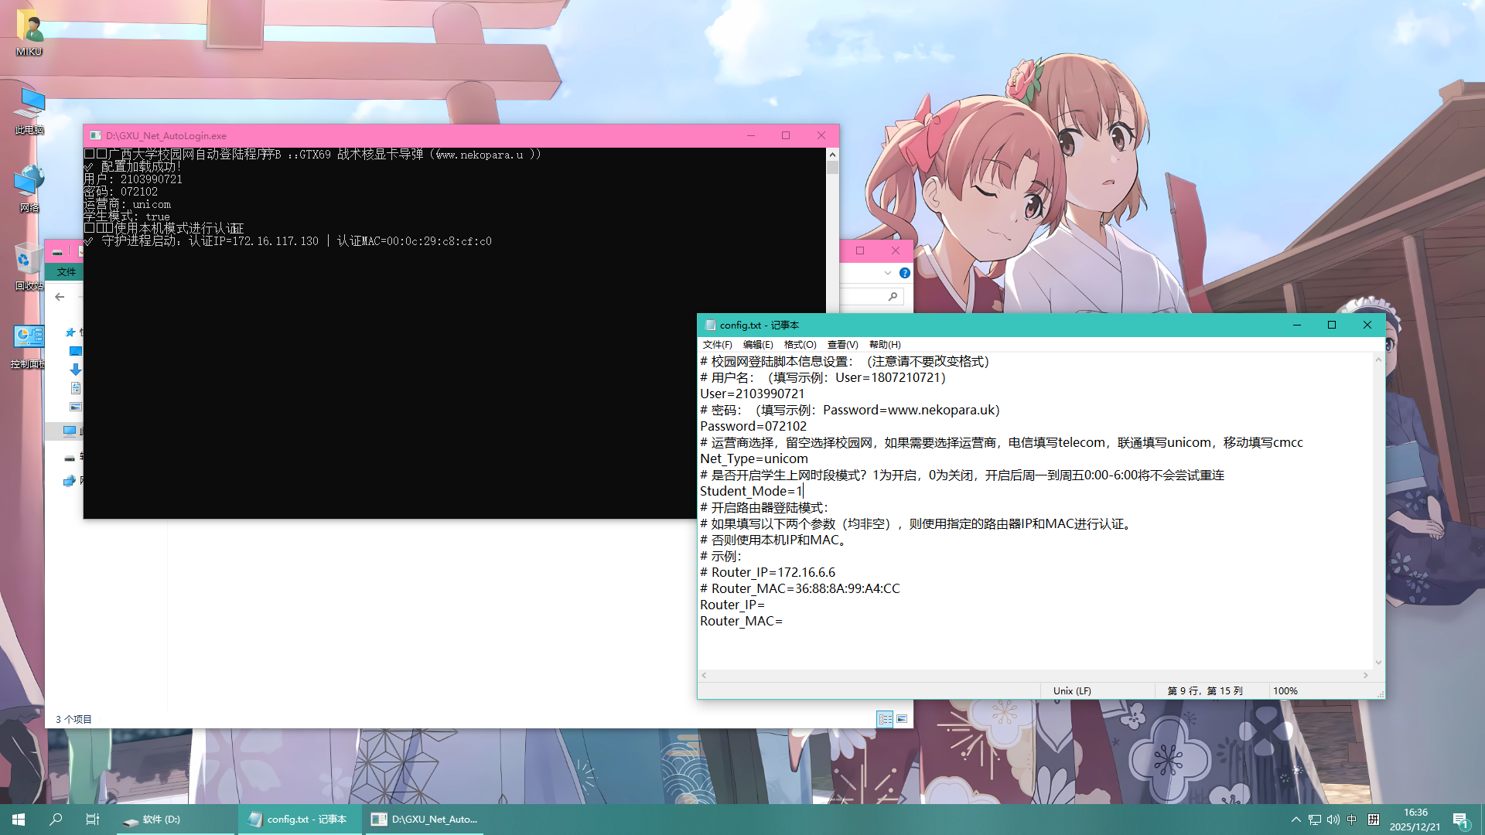This screenshot has height=835, width=1485.
Task: Click the volume speaker icon in system tray
Action: (1333, 820)
